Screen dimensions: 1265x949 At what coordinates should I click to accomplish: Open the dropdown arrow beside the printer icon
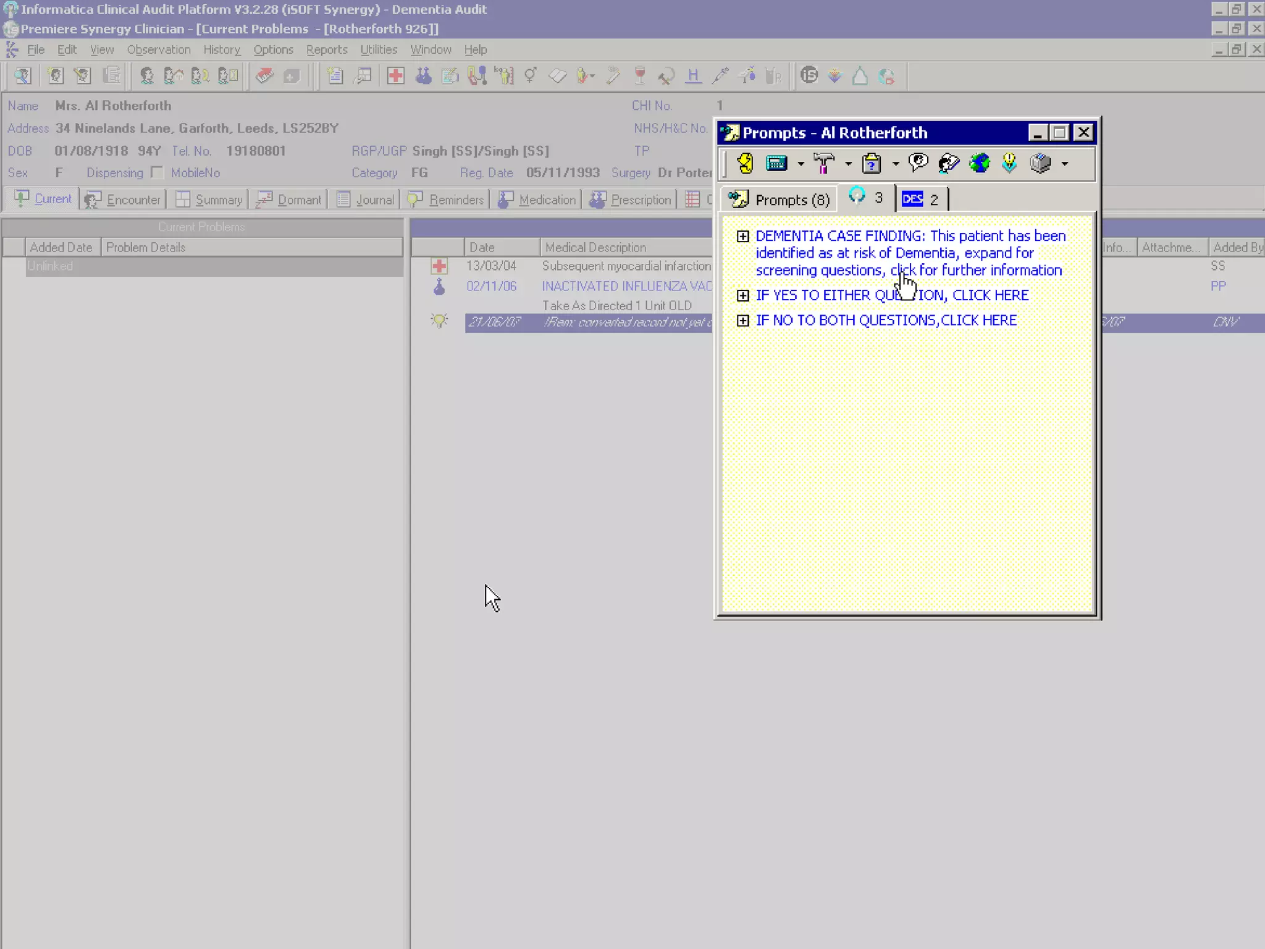click(1064, 164)
